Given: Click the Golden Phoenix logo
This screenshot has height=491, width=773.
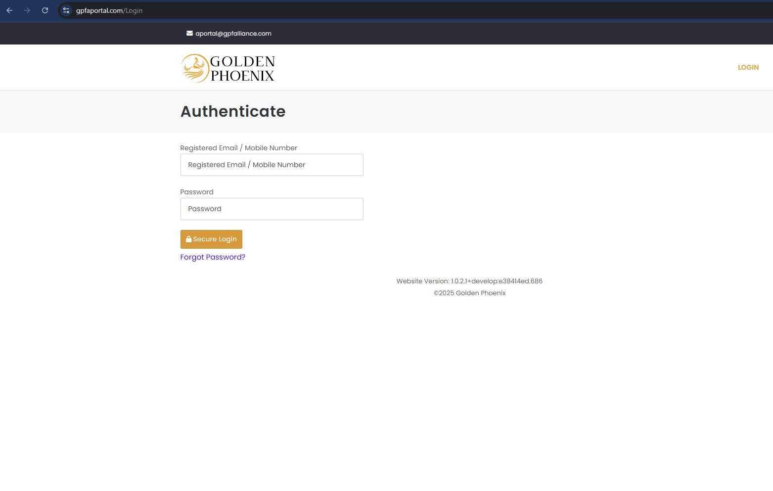Looking at the screenshot, I should pyautogui.click(x=228, y=68).
